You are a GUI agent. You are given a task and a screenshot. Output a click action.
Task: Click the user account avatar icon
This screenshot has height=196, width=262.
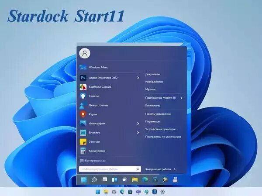85,53
